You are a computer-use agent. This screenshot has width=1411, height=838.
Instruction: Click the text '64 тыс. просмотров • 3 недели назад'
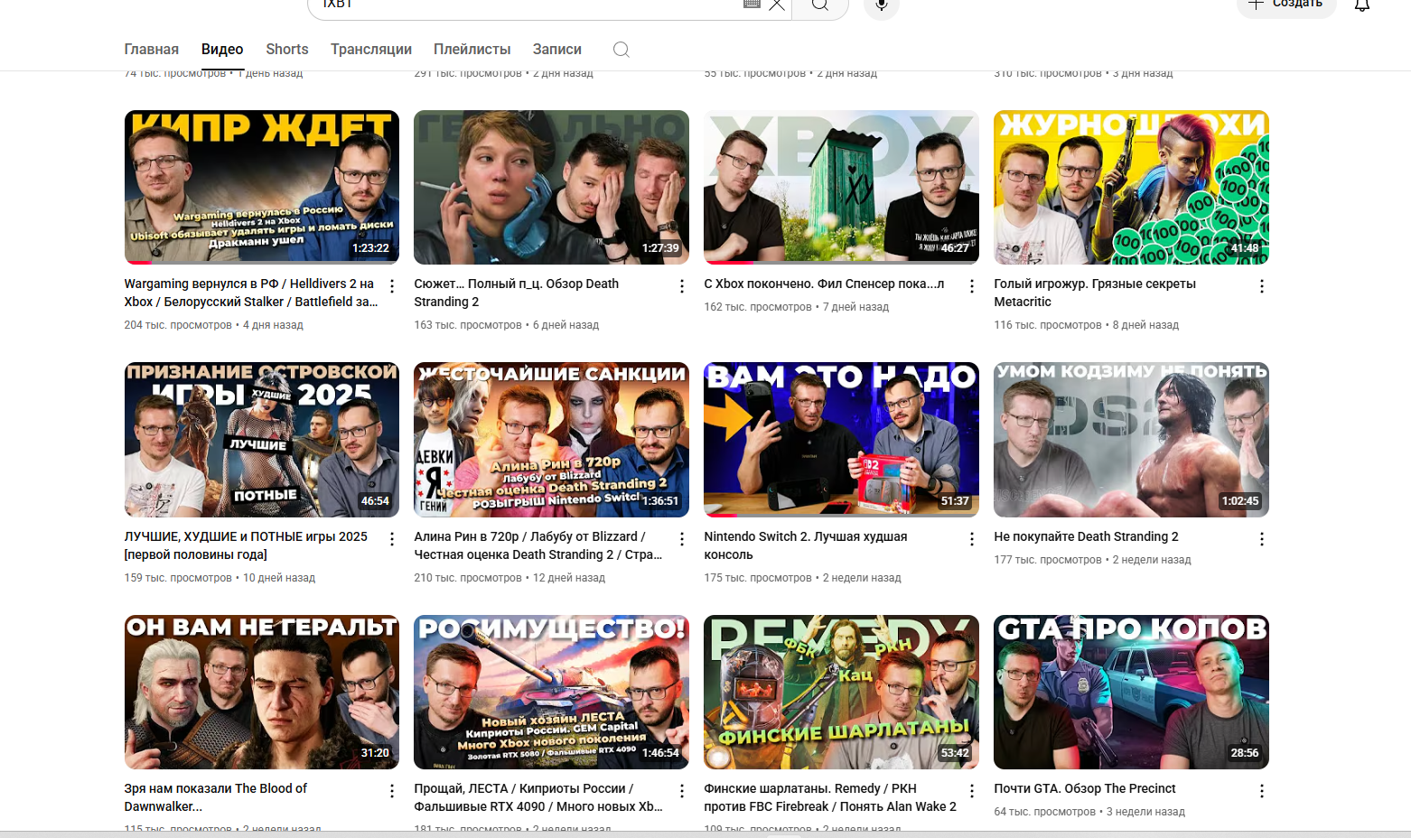(x=1089, y=812)
